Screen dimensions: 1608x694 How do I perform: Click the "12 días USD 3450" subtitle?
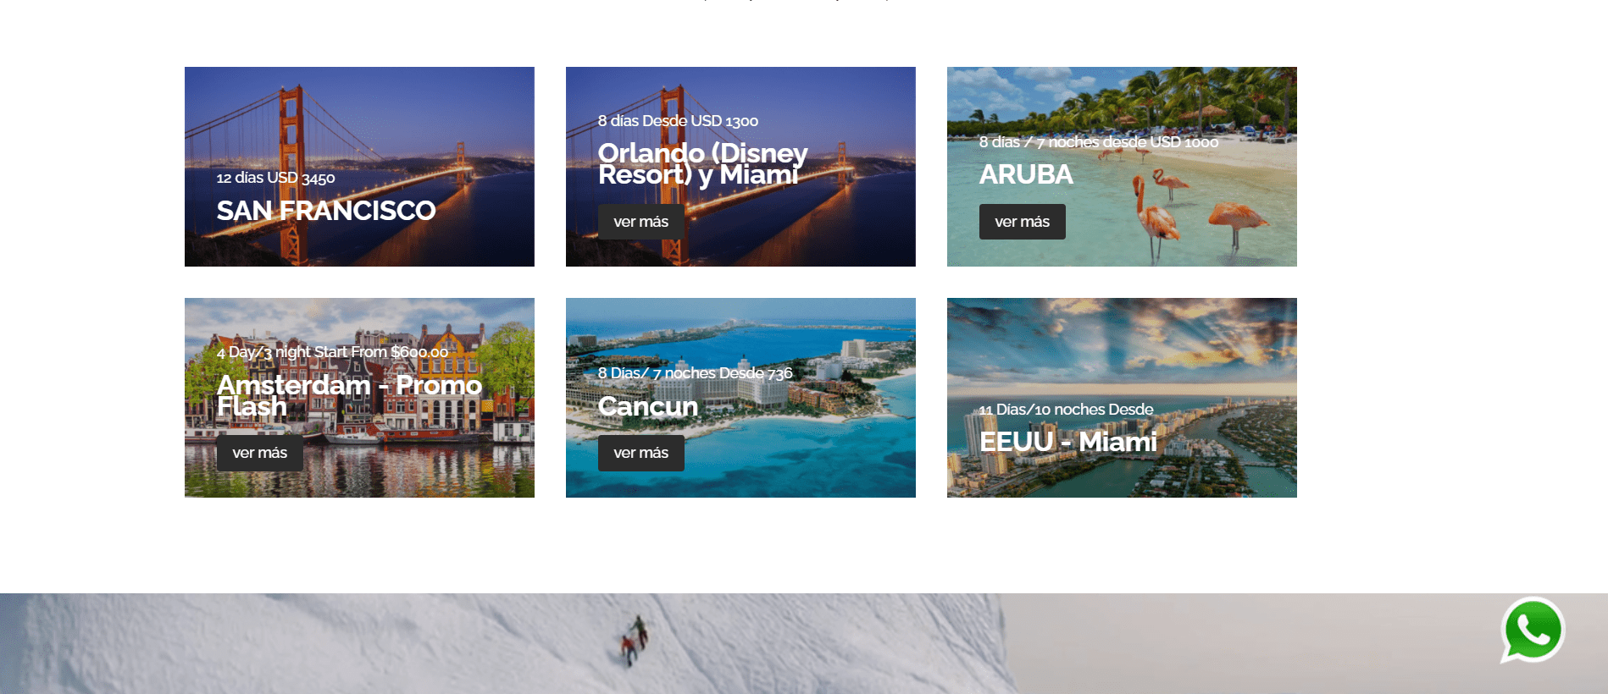(x=275, y=178)
